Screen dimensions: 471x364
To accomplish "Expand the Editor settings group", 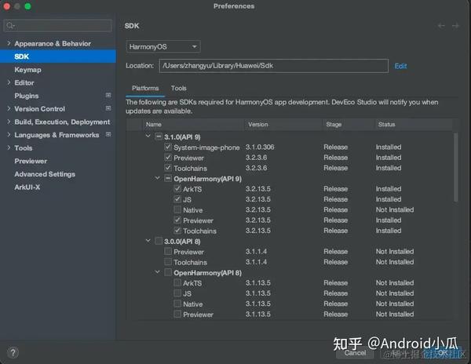I will [x=9, y=82].
